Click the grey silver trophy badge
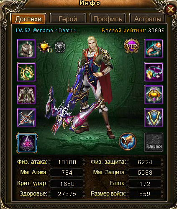Image resolution: width=177 pixels, height=209 pixels. pyautogui.click(x=60, y=47)
